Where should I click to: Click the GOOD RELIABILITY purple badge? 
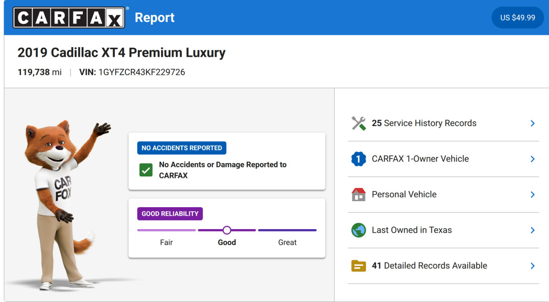(x=170, y=214)
